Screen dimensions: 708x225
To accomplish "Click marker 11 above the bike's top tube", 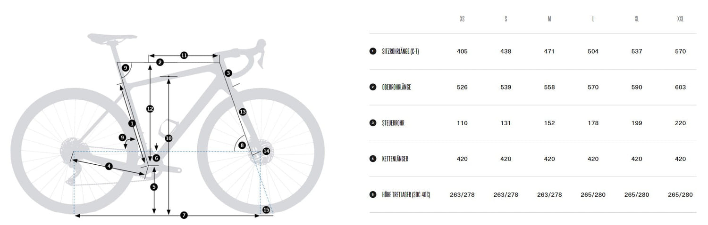I will (x=184, y=56).
